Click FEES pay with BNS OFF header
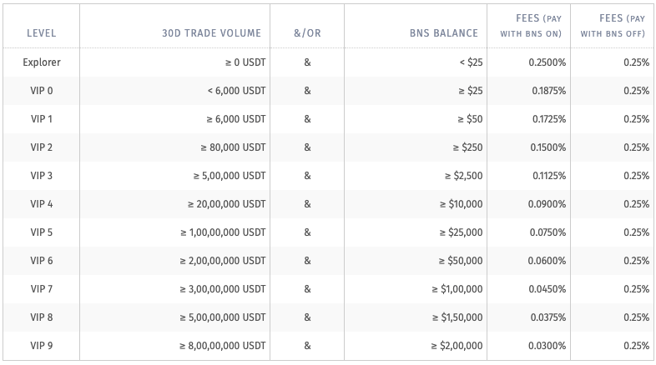Image resolution: width=656 pixels, height=365 pixels. [x=613, y=26]
